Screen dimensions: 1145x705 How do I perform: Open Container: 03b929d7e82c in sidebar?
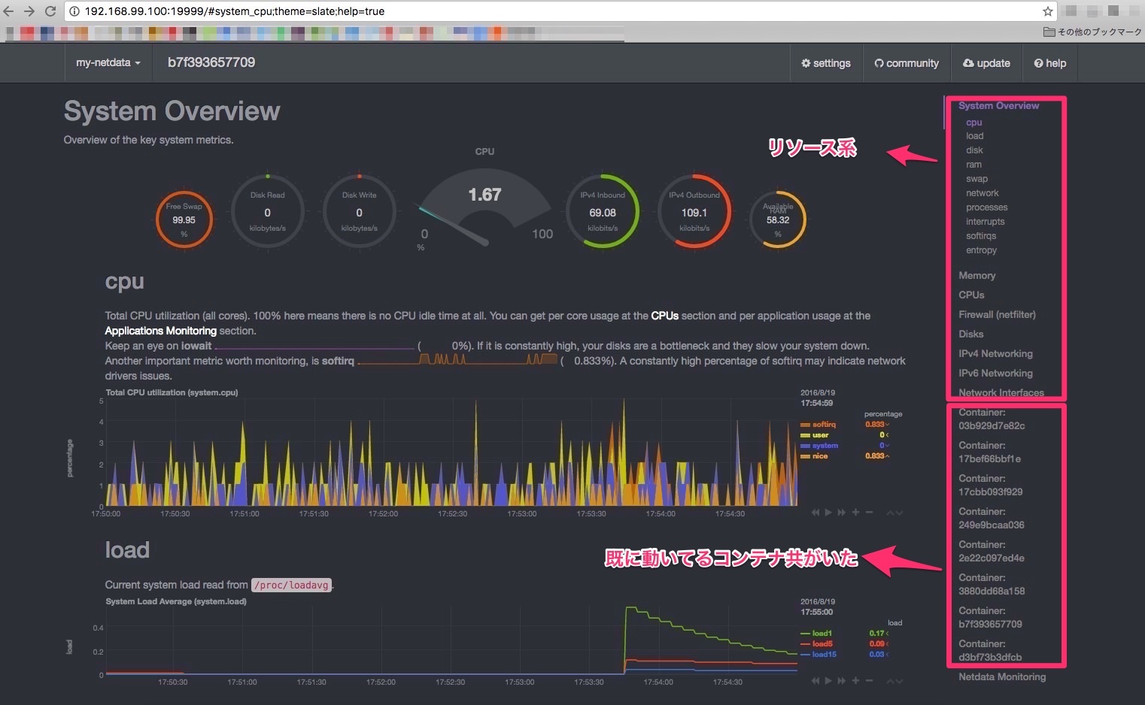click(x=991, y=419)
